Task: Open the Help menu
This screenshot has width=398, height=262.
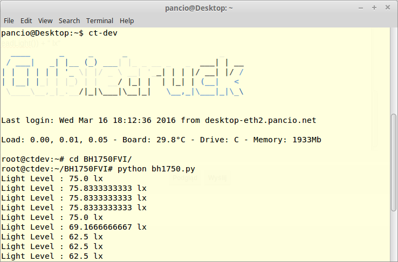Action: coord(127,20)
